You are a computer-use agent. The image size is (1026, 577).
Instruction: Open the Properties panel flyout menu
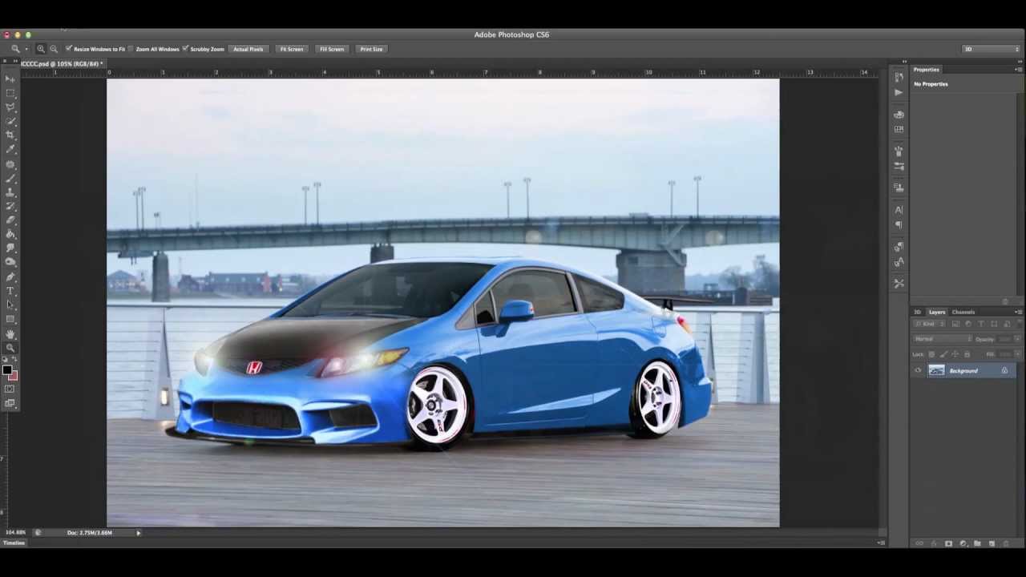[x=1019, y=70]
